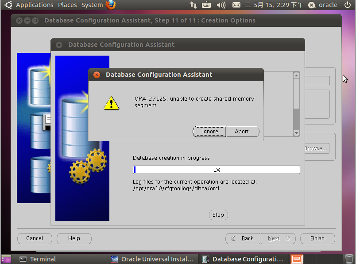The image size is (356, 264).
Task: Open the network connections indicator
Action: coord(193,5)
